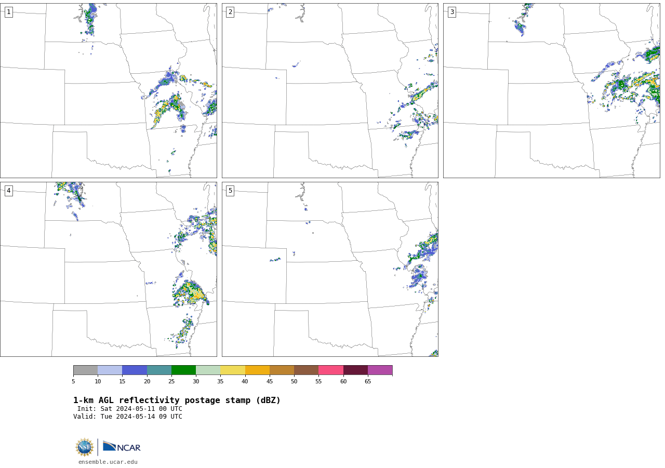Click the dark green 25-30 dBZ swatch
The height and width of the screenshot is (468, 665).
(183, 370)
